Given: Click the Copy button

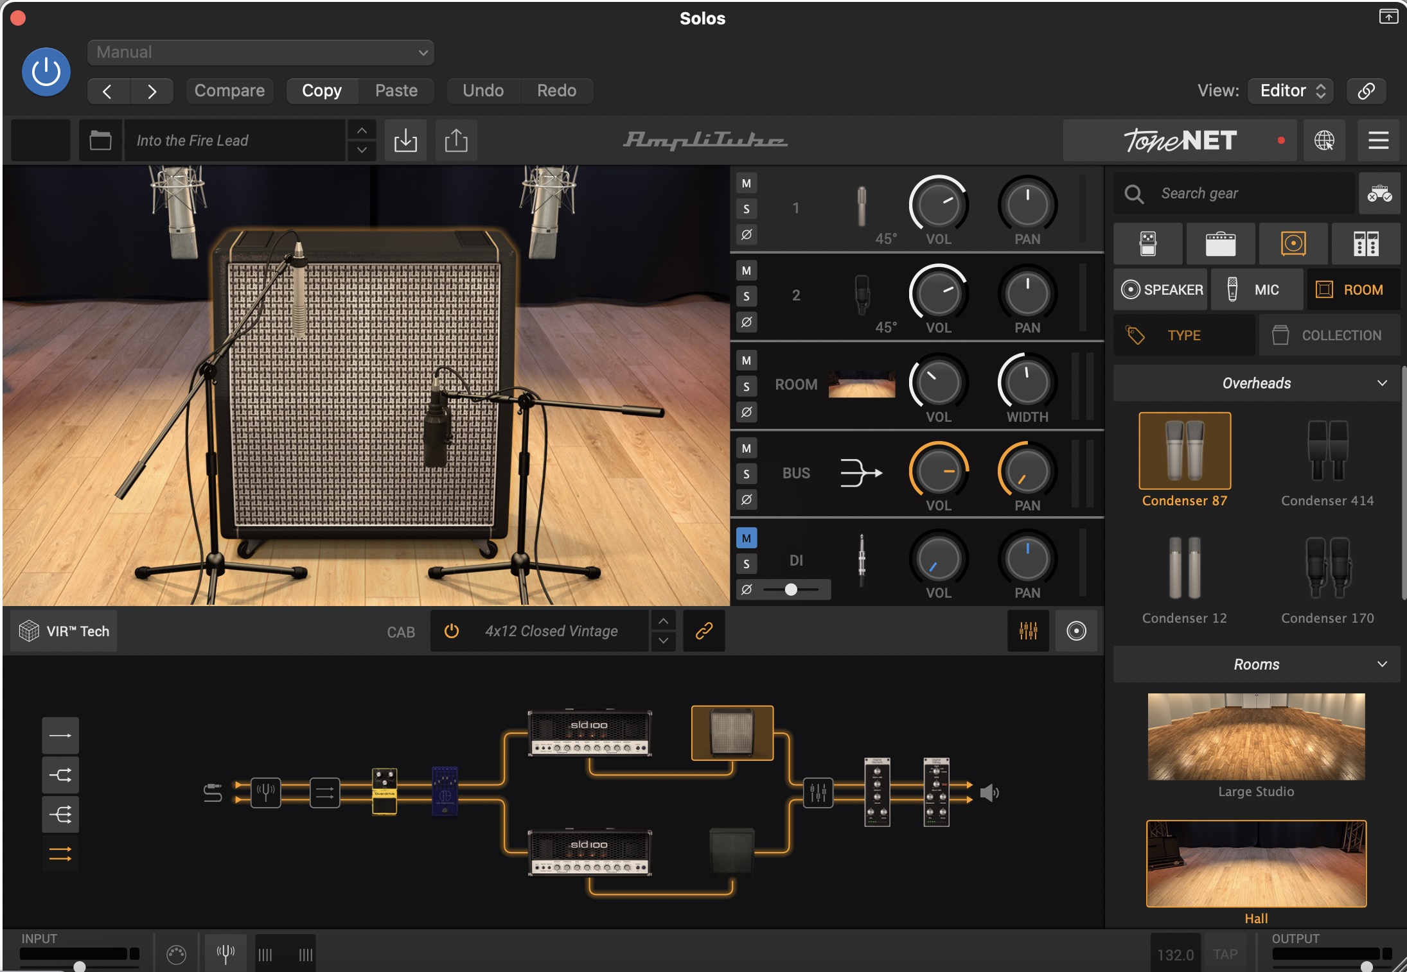Looking at the screenshot, I should pyautogui.click(x=322, y=91).
